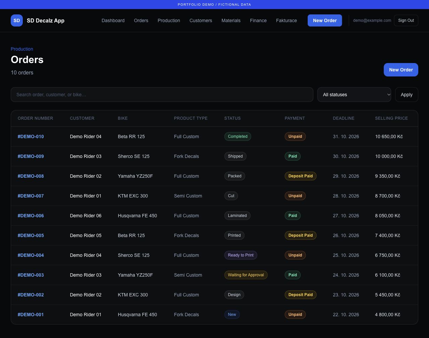Image resolution: width=429 pixels, height=338 pixels.
Task: Open order #DEMO-005
Action: pos(31,235)
